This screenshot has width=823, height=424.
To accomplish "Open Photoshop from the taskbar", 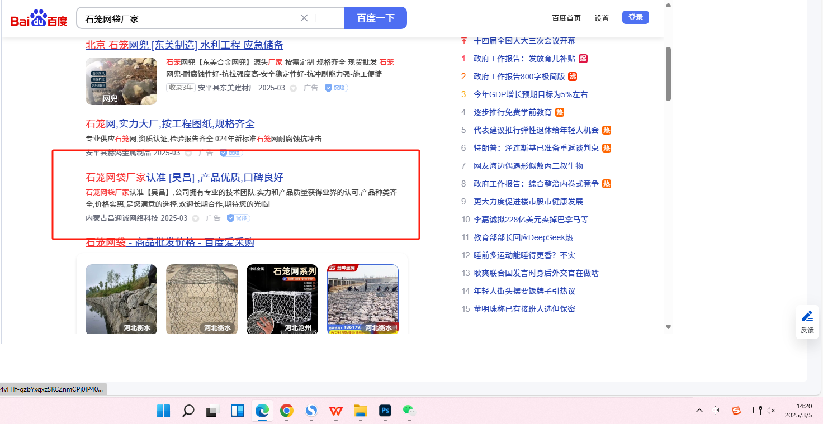I will 385,411.
